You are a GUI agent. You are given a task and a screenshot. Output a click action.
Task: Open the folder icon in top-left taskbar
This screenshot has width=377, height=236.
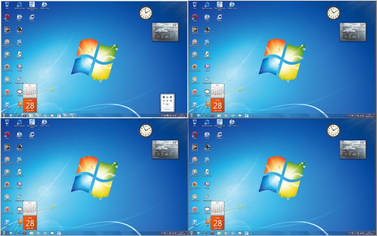click(x=31, y=116)
